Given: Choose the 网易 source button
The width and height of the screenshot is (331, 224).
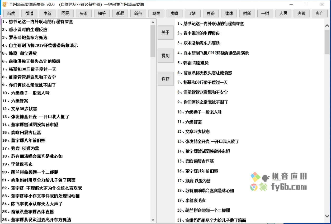Looking at the screenshot, I should pos(65,13).
